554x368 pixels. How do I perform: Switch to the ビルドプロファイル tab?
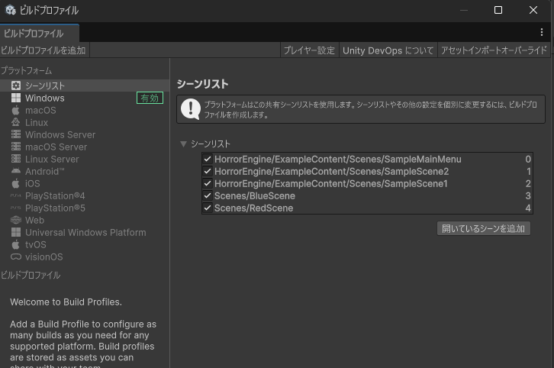click(39, 34)
